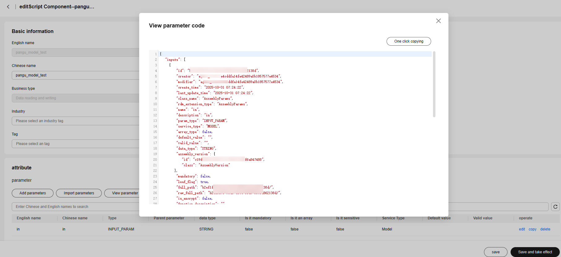This screenshot has width=561, height=257.
Task: Click the English name input field
Action: [x=75, y=52]
